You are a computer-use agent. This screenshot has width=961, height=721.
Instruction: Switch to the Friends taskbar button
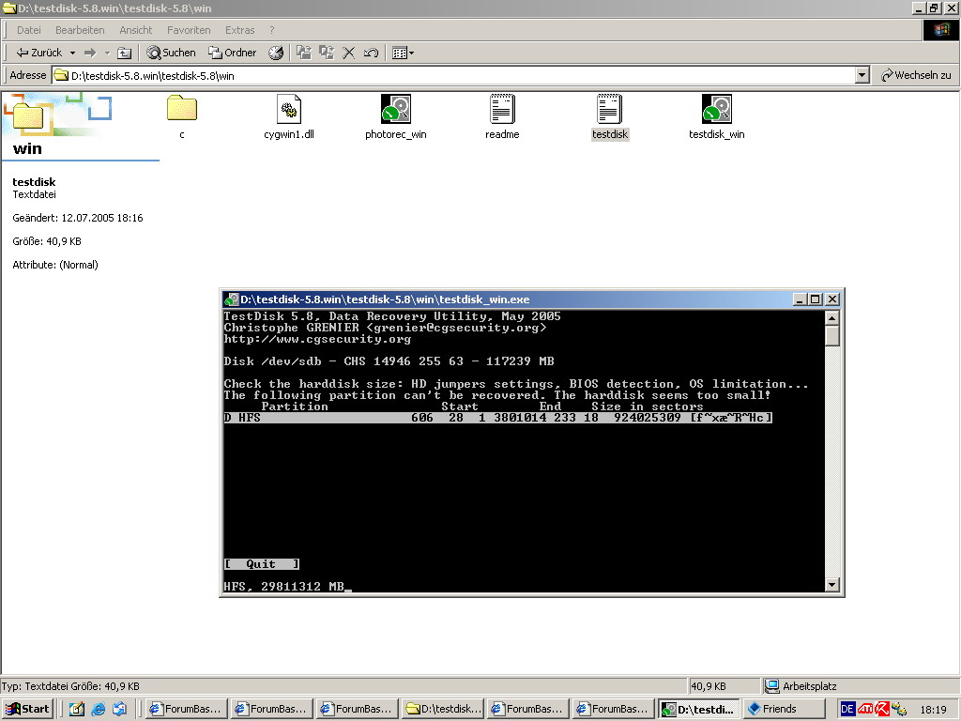pos(786,710)
